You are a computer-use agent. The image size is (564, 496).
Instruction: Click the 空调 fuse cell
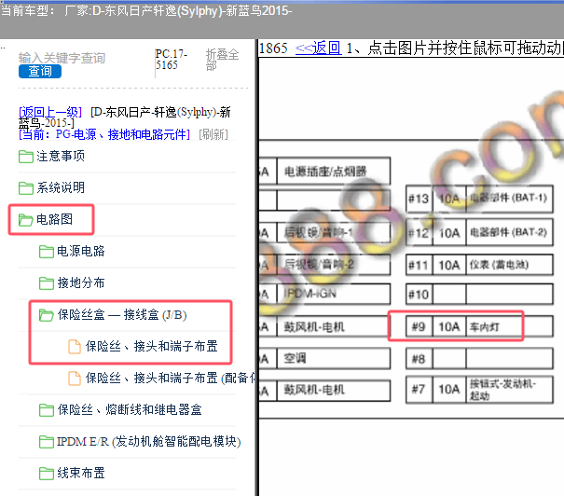click(334, 358)
